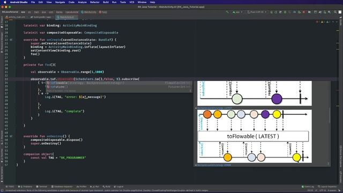Click override gutter icon beside onDestroy
The image size is (343, 193).
[11, 136]
